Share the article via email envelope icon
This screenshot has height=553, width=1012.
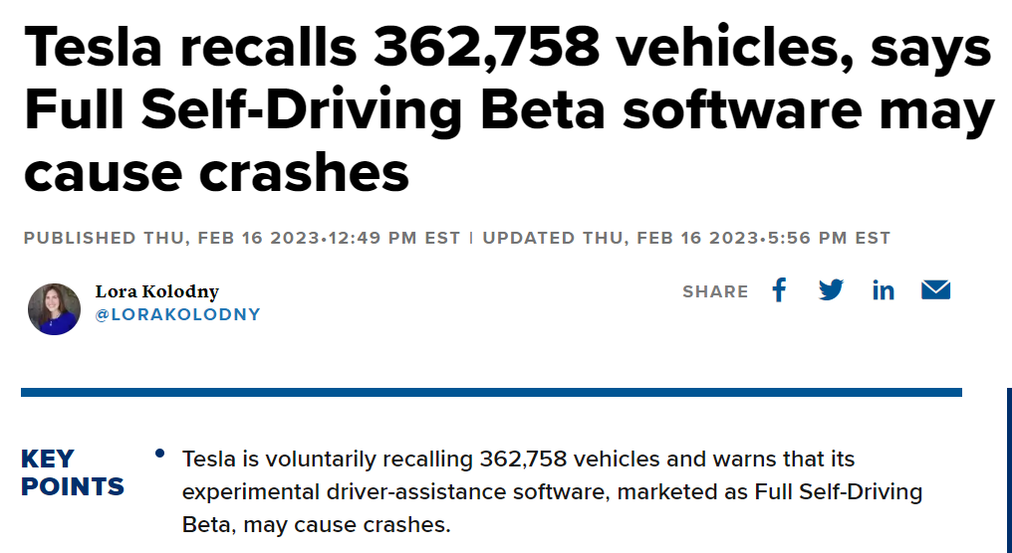(935, 290)
